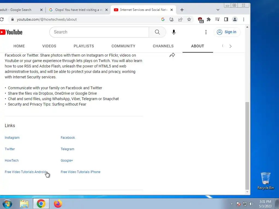This screenshot has height=209, width=279.
Task: Open the Windows Start button
Action: [7, 204]
